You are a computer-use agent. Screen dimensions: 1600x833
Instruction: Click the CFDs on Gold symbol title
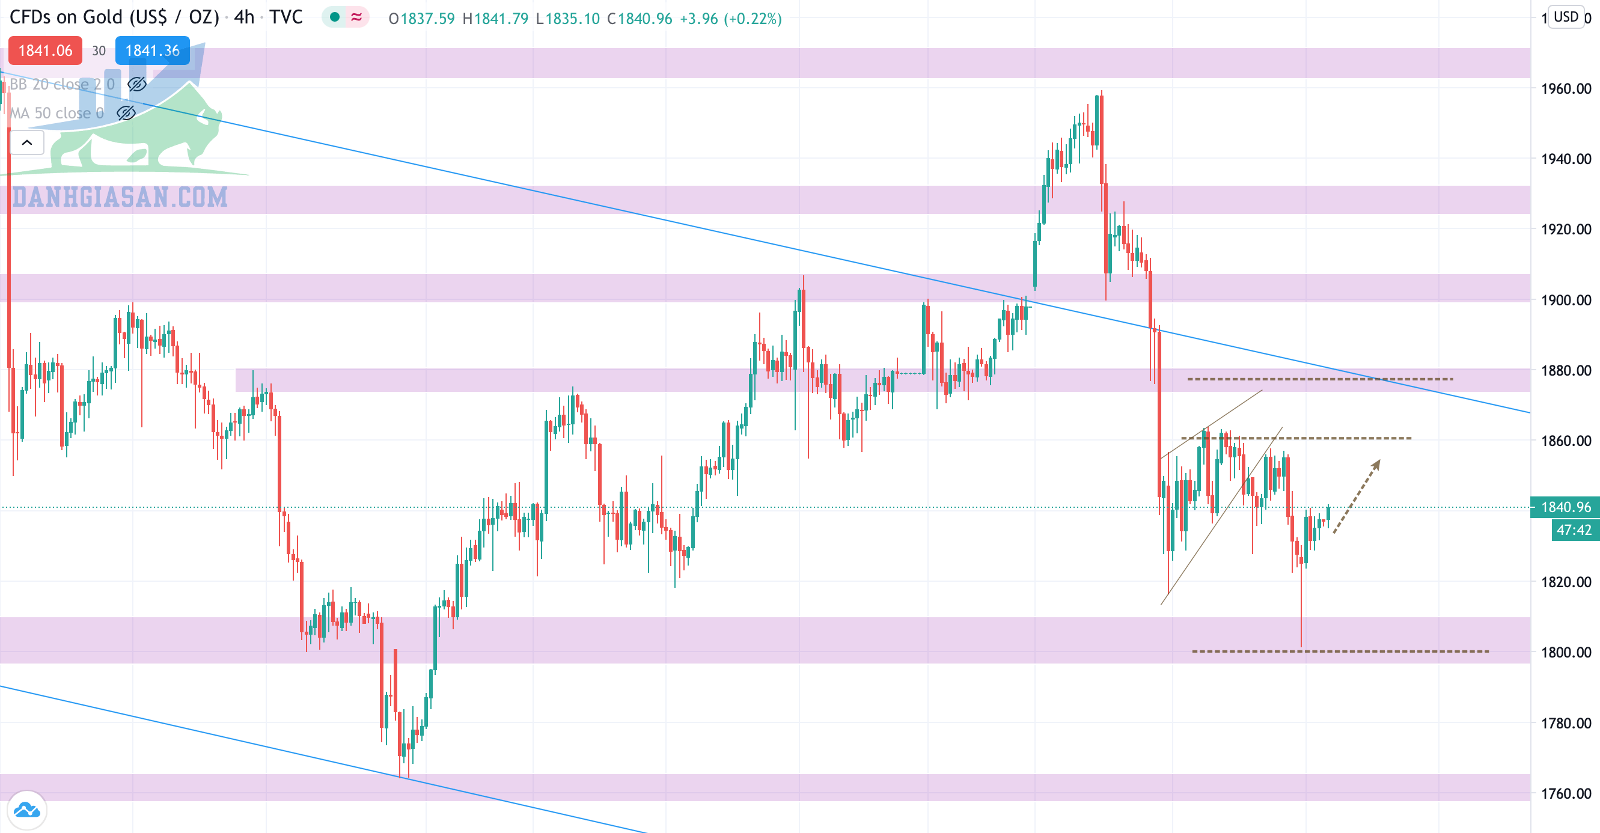pyautogui.click(x=114, y=17)
